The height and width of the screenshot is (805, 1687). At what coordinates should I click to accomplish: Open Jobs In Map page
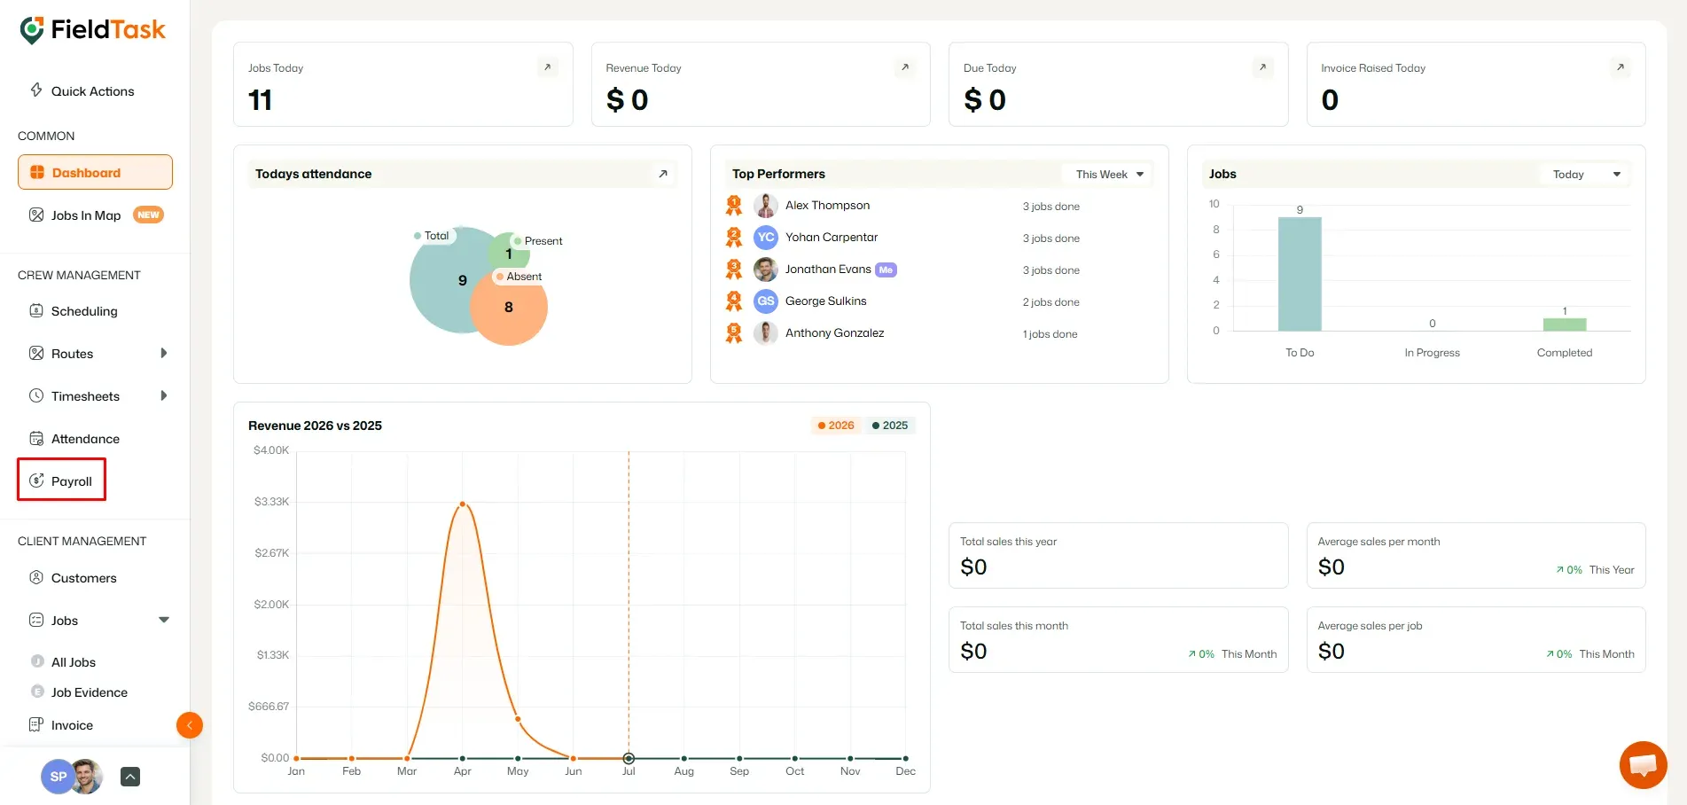click(x=86, y=215)
